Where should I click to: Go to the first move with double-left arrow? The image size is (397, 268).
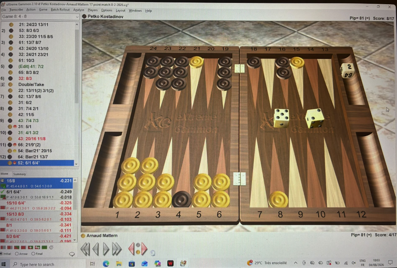[85, 249]
